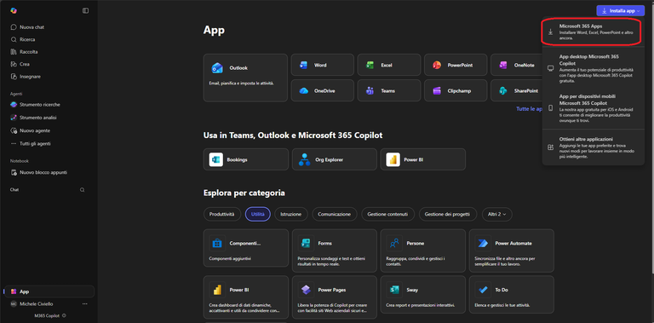
Task: Choose Microsoft 365 Apps install option
Action: (x=593, y=32)
